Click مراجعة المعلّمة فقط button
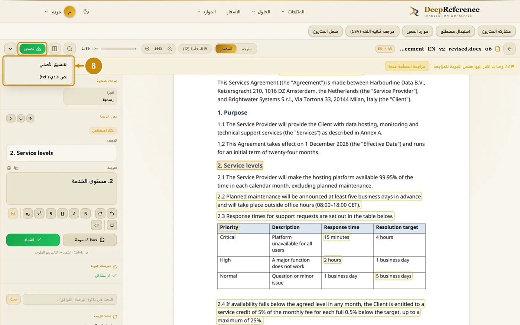Image resolution: width=520 pixels, height=325 pixels. 407,66
